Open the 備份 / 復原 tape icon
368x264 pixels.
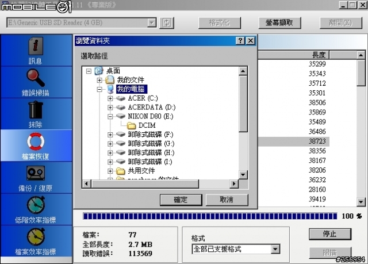pyautogui.click(x=36, y=173)
